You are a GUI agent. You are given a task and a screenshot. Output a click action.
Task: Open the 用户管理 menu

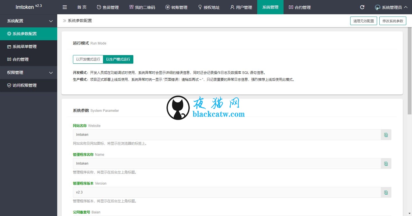coord(241,7)
